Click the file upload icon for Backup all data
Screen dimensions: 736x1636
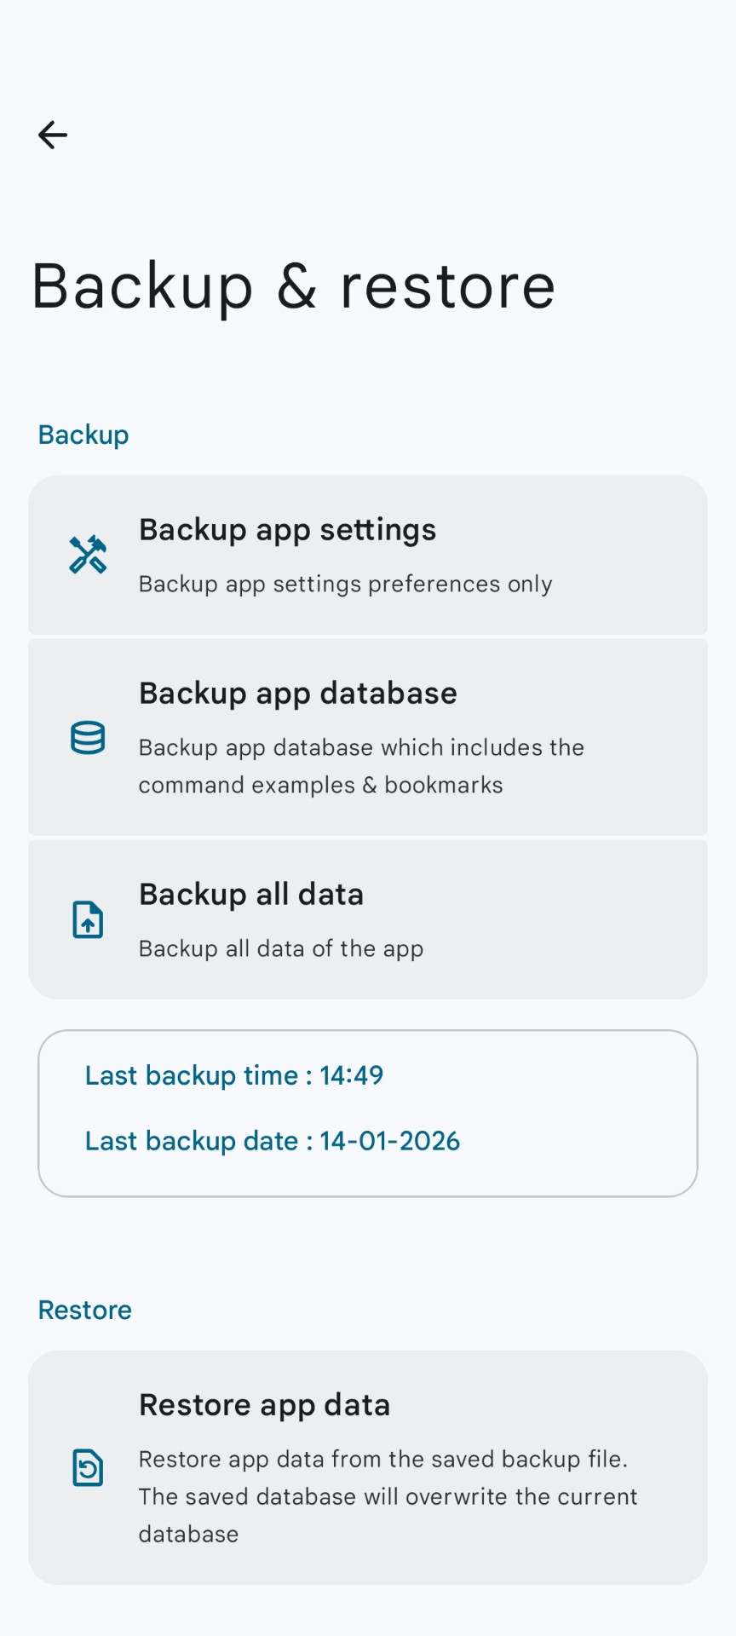87,919
